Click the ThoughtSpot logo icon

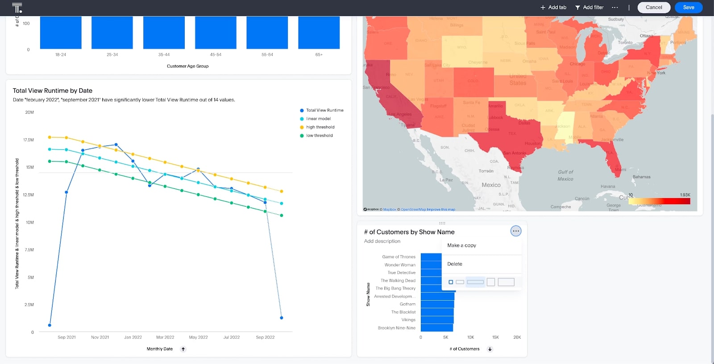pos(17,8)
